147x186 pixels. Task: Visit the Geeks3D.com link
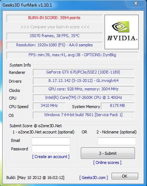click(x=94, y=178)
